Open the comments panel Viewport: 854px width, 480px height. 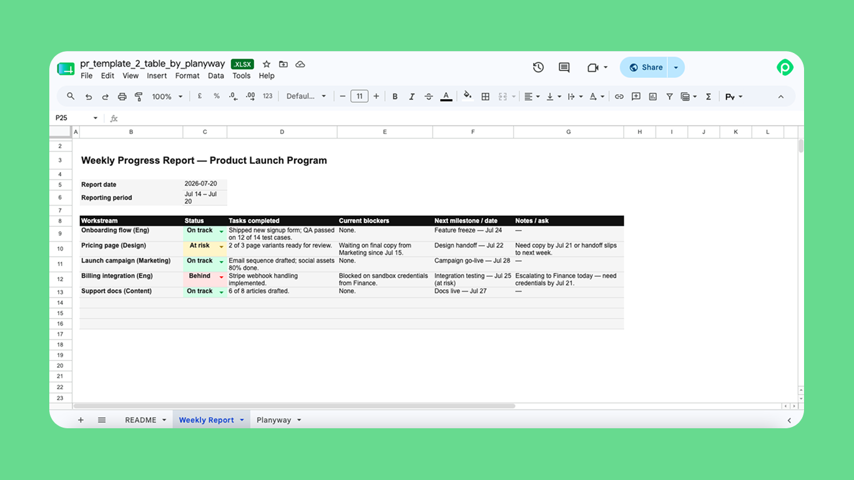tap(564, 67)
